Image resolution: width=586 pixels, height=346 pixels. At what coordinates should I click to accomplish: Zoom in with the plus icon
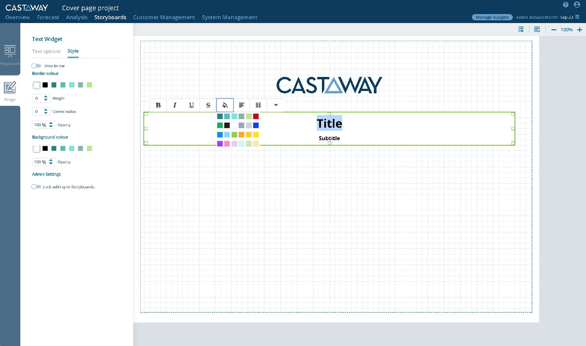click(580, 30)
